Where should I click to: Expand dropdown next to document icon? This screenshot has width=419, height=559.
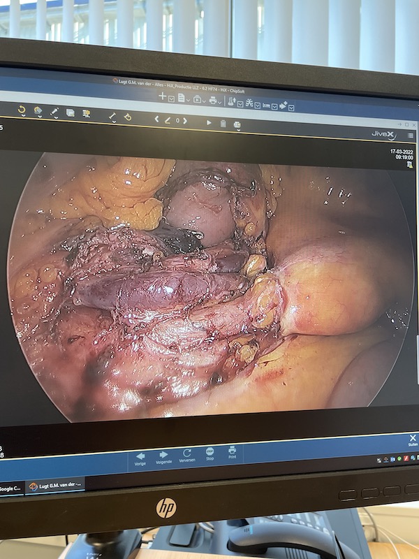[x=188, y=101]
